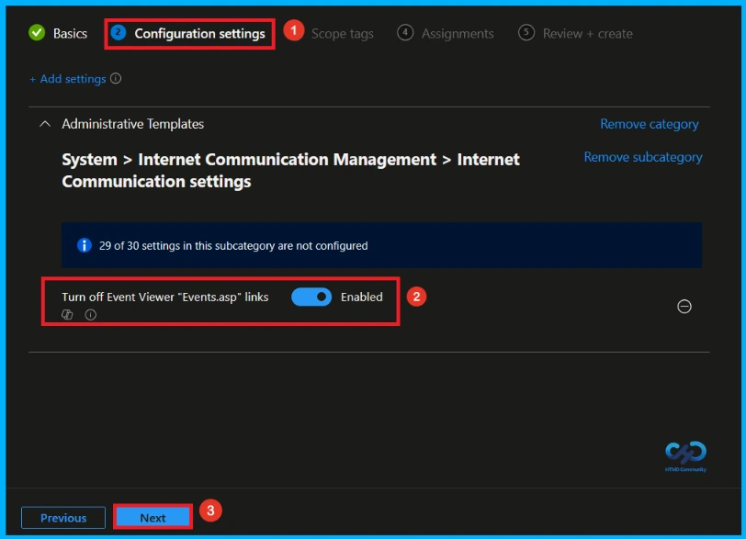Click the Previous button
This screenshot has height=539, width=746.
pyautogui.click(x=63, y=518)
